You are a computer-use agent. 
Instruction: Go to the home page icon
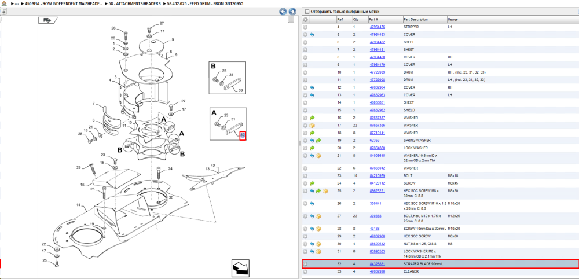(3, 3)
